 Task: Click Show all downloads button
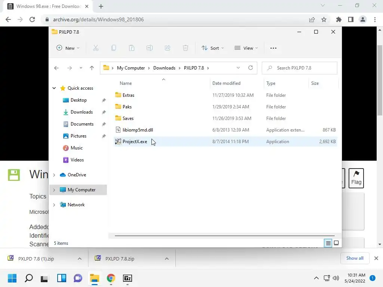coord(355,258)
